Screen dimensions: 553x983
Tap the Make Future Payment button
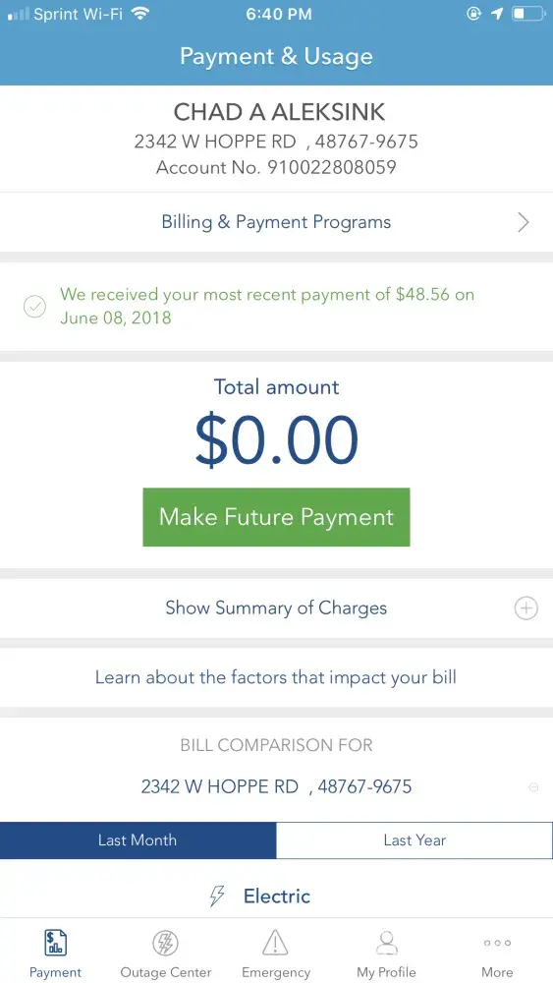coord(276,517)
